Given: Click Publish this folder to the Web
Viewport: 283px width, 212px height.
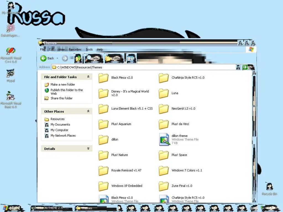Looking at the screenshot, I should (x=67, y=92).
